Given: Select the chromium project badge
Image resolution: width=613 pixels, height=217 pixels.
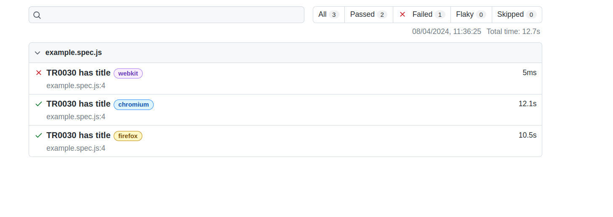Looking at the screenshot, I should pos(133,105).
